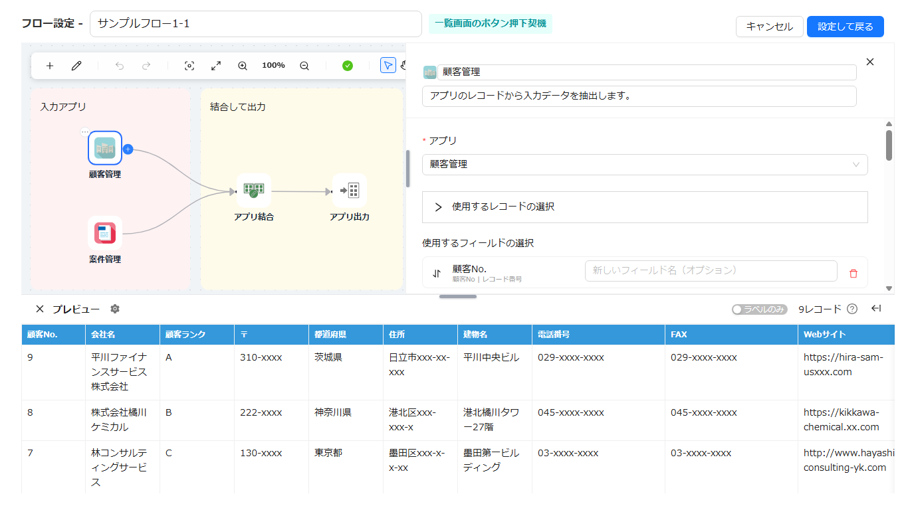Open preview settings gear icon
Image resolution: width=908 pixels, height=510 pixels.
tap(115, 309)
